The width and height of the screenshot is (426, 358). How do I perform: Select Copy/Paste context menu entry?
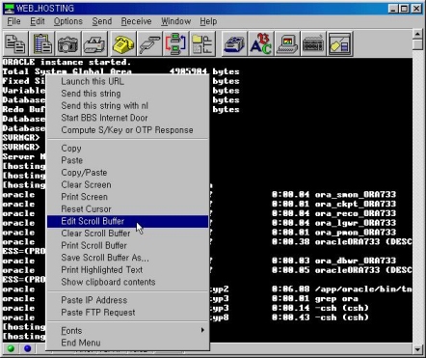127,173
